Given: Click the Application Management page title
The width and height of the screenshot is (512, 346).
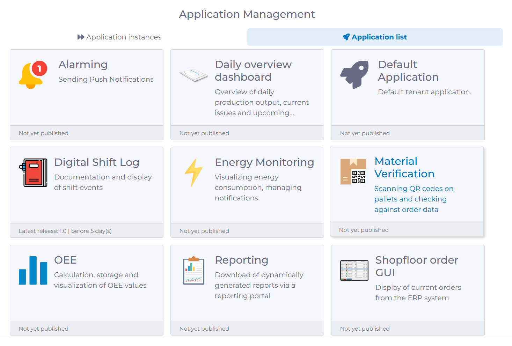Looking at the screenshot, I should 247,14.
